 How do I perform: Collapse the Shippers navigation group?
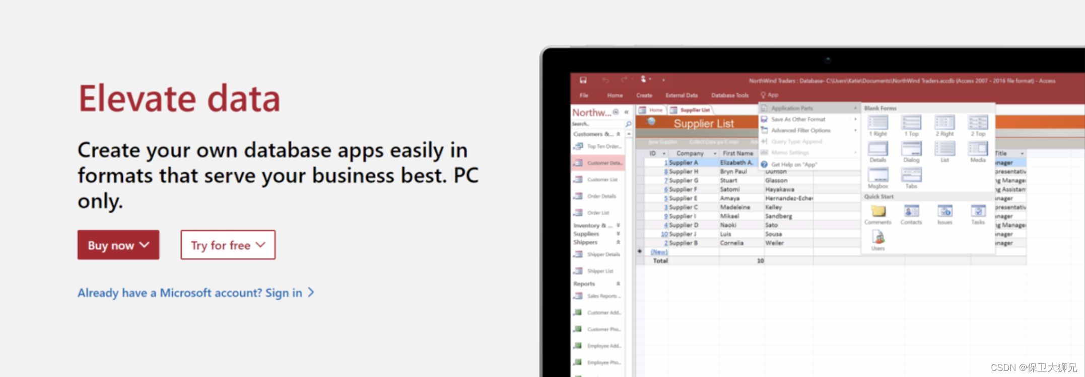pyautogui.click(x=597, y=242)
